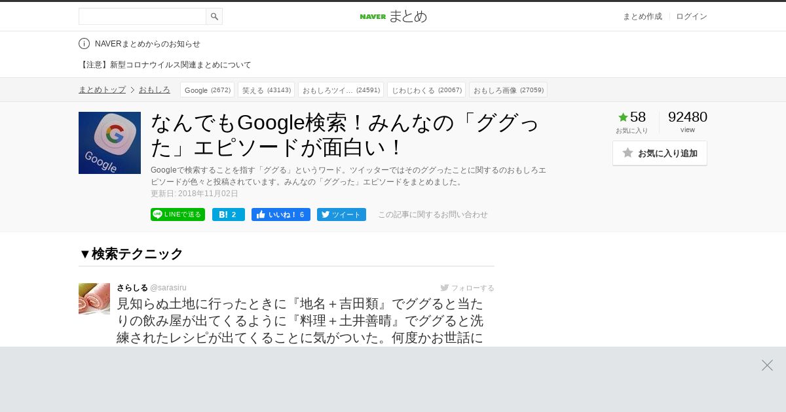Viewport: 786px width, 412px height.
Task: Go to まとめトップ breadcrumb
Action: coord(102,90)
